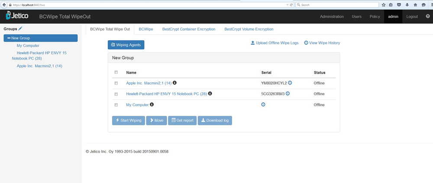Open the help question mark icon
The image size is (433, 183).
click(427, 16)
